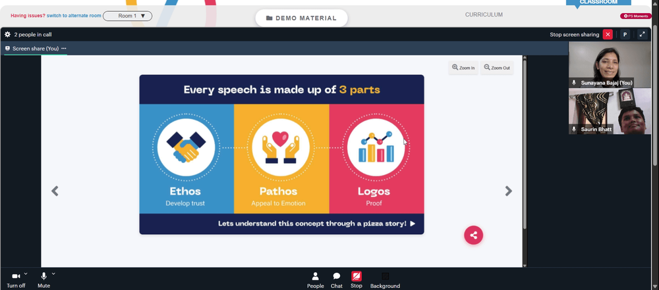Switch to CURRICULUM tab
659x290 pixels.
(484, 14)
